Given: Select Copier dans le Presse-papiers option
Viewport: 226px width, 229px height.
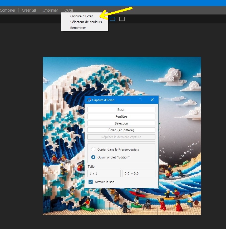Looking at the screenshot, I should [x=93, y=149].
